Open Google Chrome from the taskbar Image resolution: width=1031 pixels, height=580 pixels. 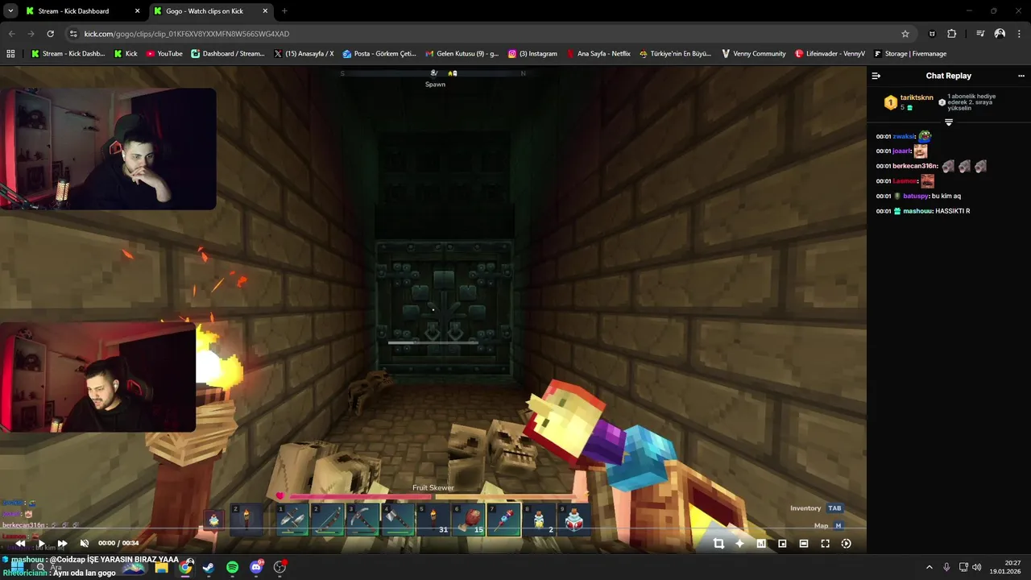coord(185,568)
